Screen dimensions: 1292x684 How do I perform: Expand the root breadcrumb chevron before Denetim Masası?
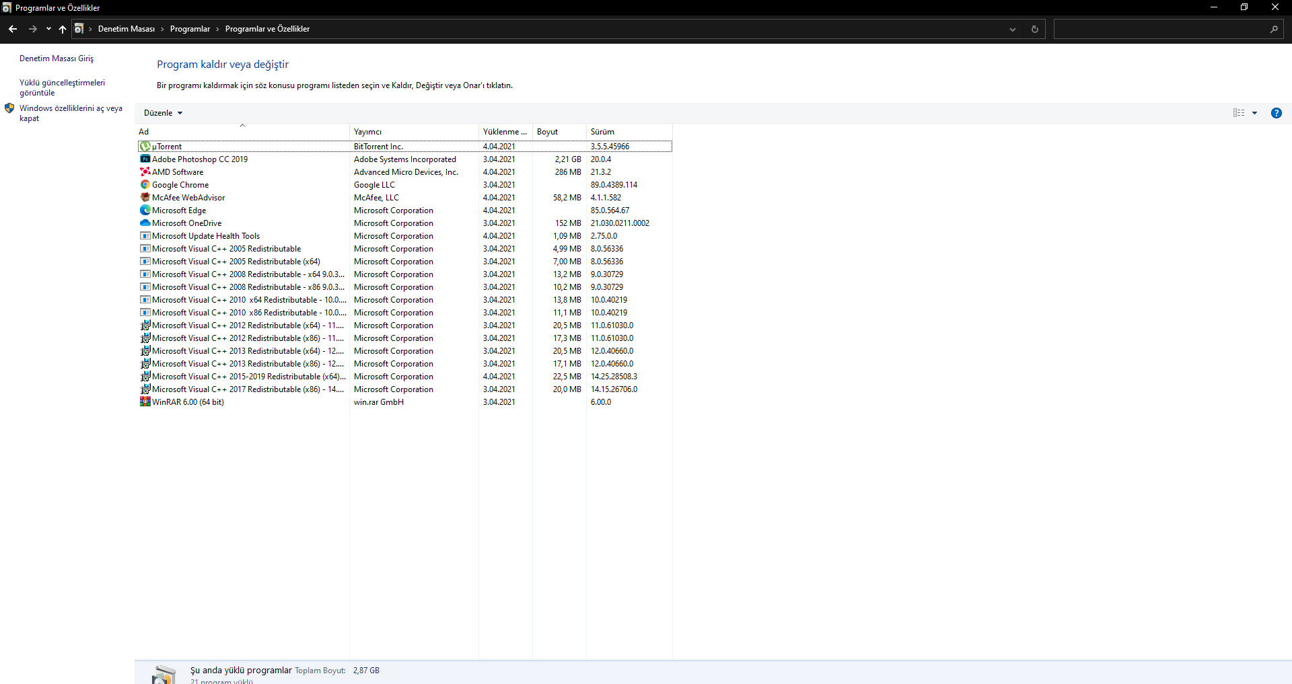pyautogui.click(x=90, y=29)
